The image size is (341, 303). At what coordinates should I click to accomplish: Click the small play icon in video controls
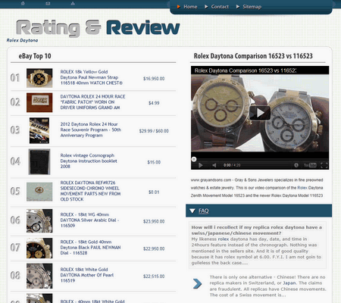(201, 165)
